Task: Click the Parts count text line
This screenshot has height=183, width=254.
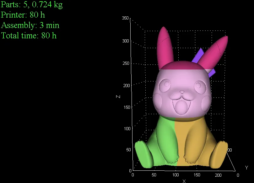Action: pyautogui.click(x=31, y=5)
